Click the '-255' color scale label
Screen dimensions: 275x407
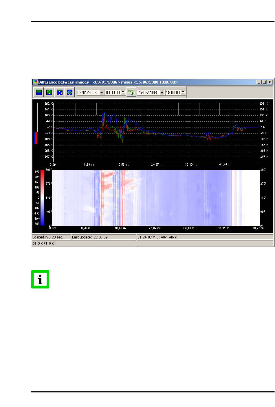pyautogui.click(x=37, y=223)
